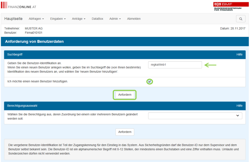The width and height of the screenshot is (250, 162).
Task: Open the Abfragen dropdown menu
Action: pyautogui.click(x=36, y=19)
